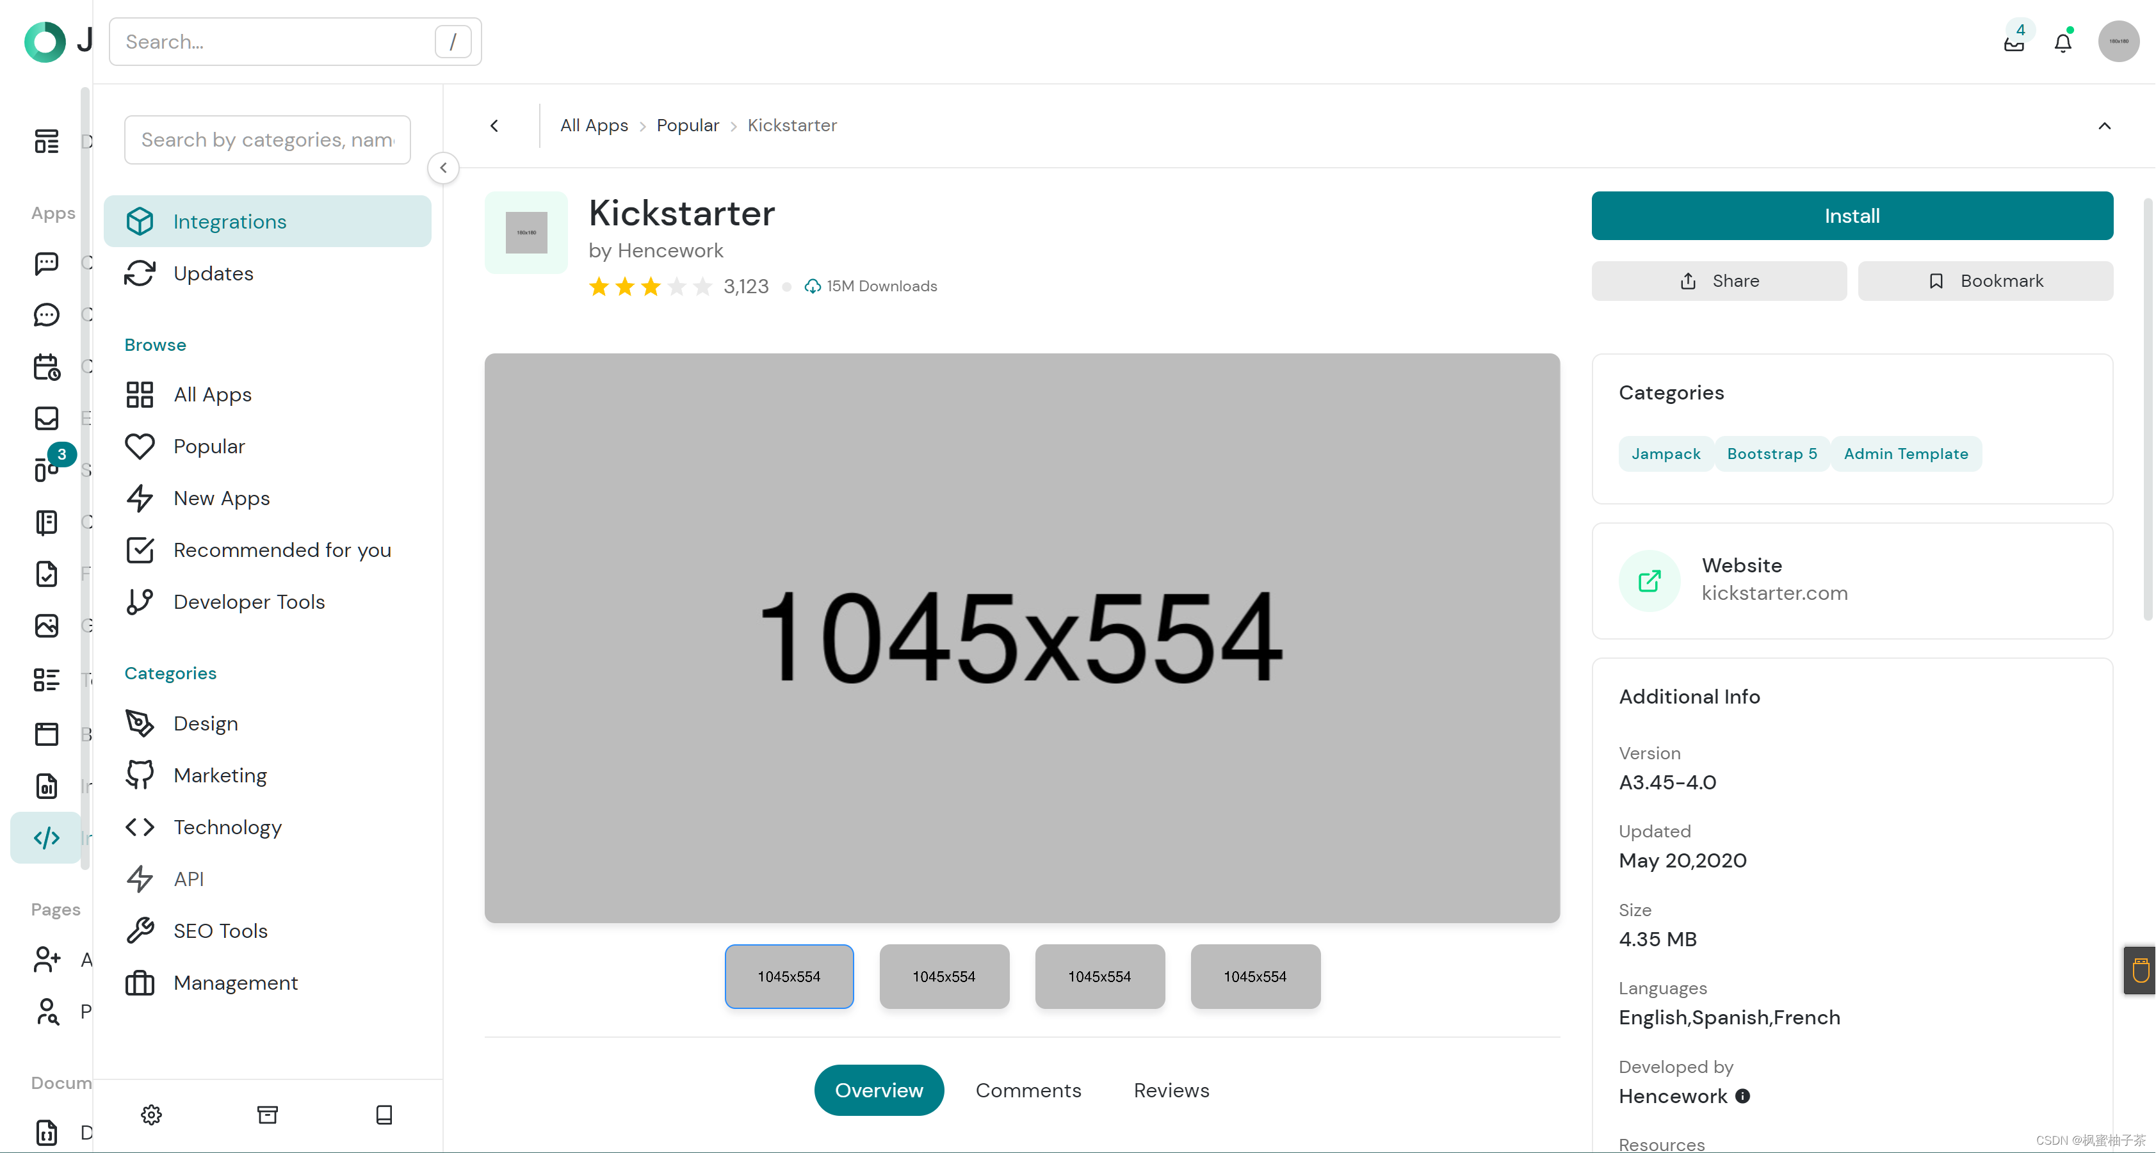This screenshot has width=2156, height=1153.
Task: Open the documentation file icon at rail bottom
Action: click(47, 1132)
